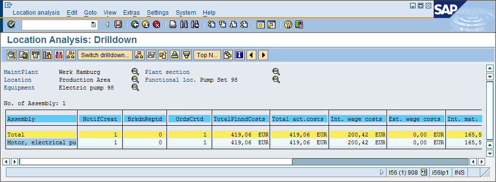Click the copy-with-arrow toolbar icon
The height and width of the screenshot is (182, 496).
[x=163, y=55]
